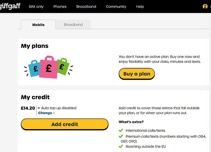Open the yellow profile avatar icon
The image size is (211, 152).
pos(205,6)
